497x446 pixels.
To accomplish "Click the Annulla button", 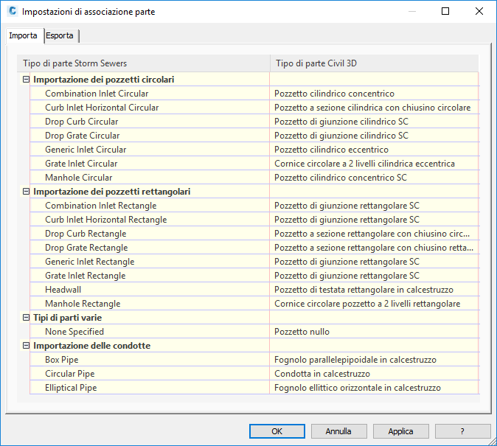I will [338, 431].
